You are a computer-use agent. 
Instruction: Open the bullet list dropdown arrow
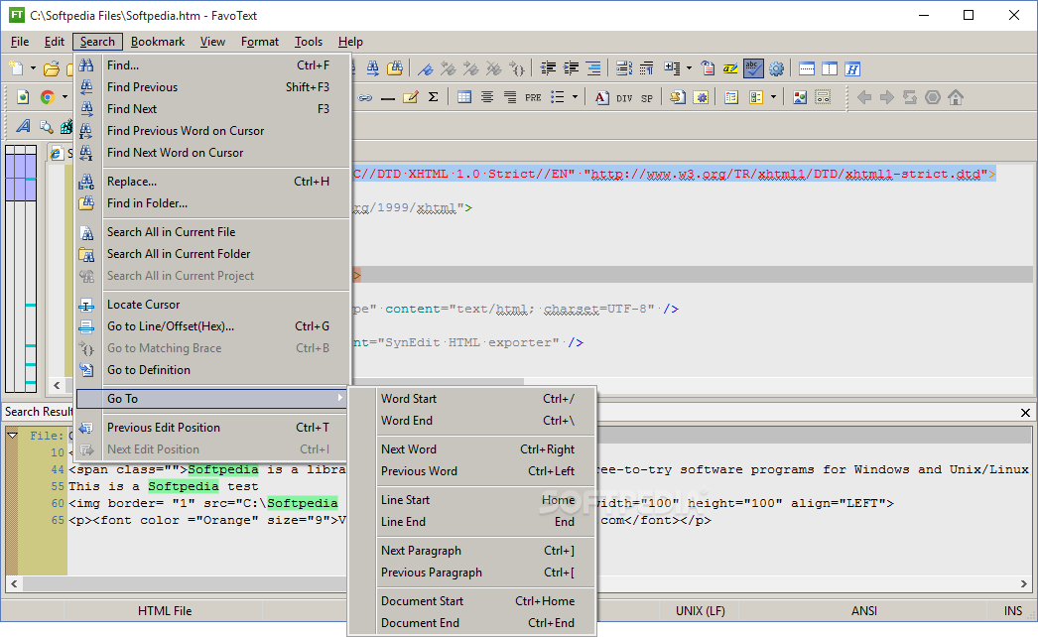coord(575,97)
